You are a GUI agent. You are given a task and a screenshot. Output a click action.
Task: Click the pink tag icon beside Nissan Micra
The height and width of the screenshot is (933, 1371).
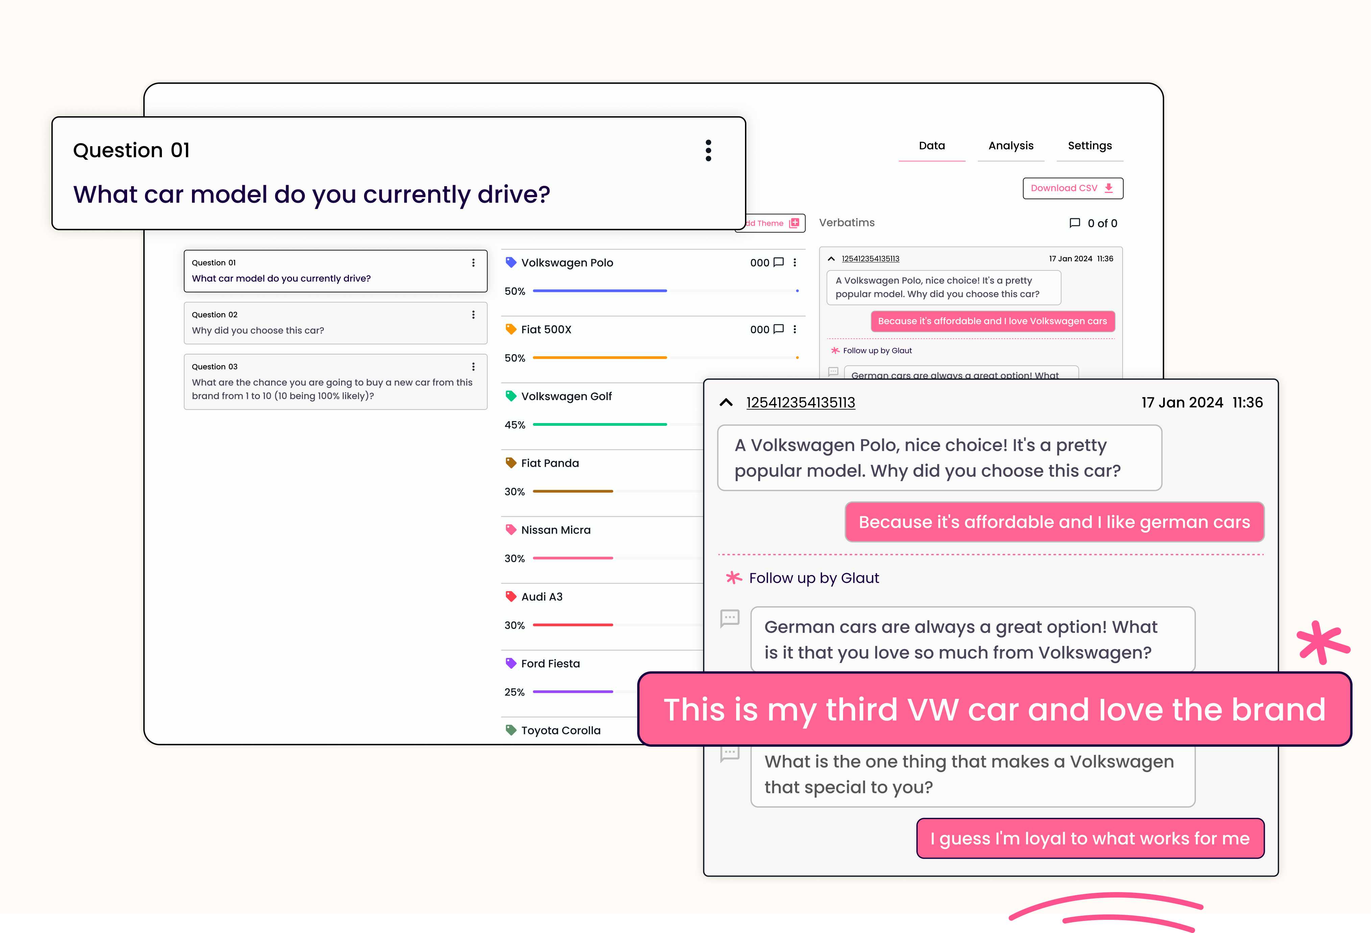511,530
